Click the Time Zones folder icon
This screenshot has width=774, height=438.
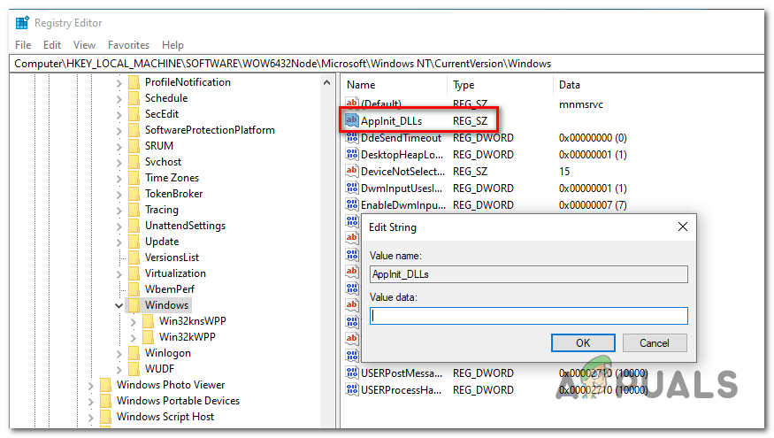(x=134, y=178)
